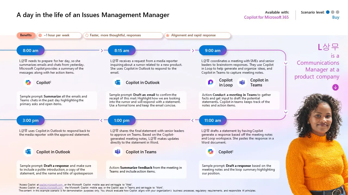348x195 pixels.
Task: Click the clock icon beside ~1 hour per week
Action: [x=40, y=35]
